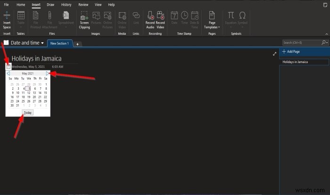Click the 6:03 AM page time
This screenshot has width=330, height=195.
pyautogui.click(x=58, y=67)
